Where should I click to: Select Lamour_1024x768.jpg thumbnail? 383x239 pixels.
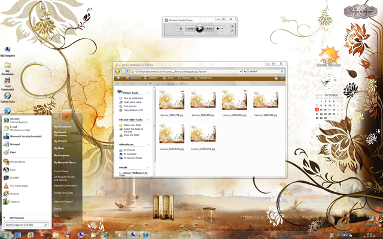pos(172,100)
